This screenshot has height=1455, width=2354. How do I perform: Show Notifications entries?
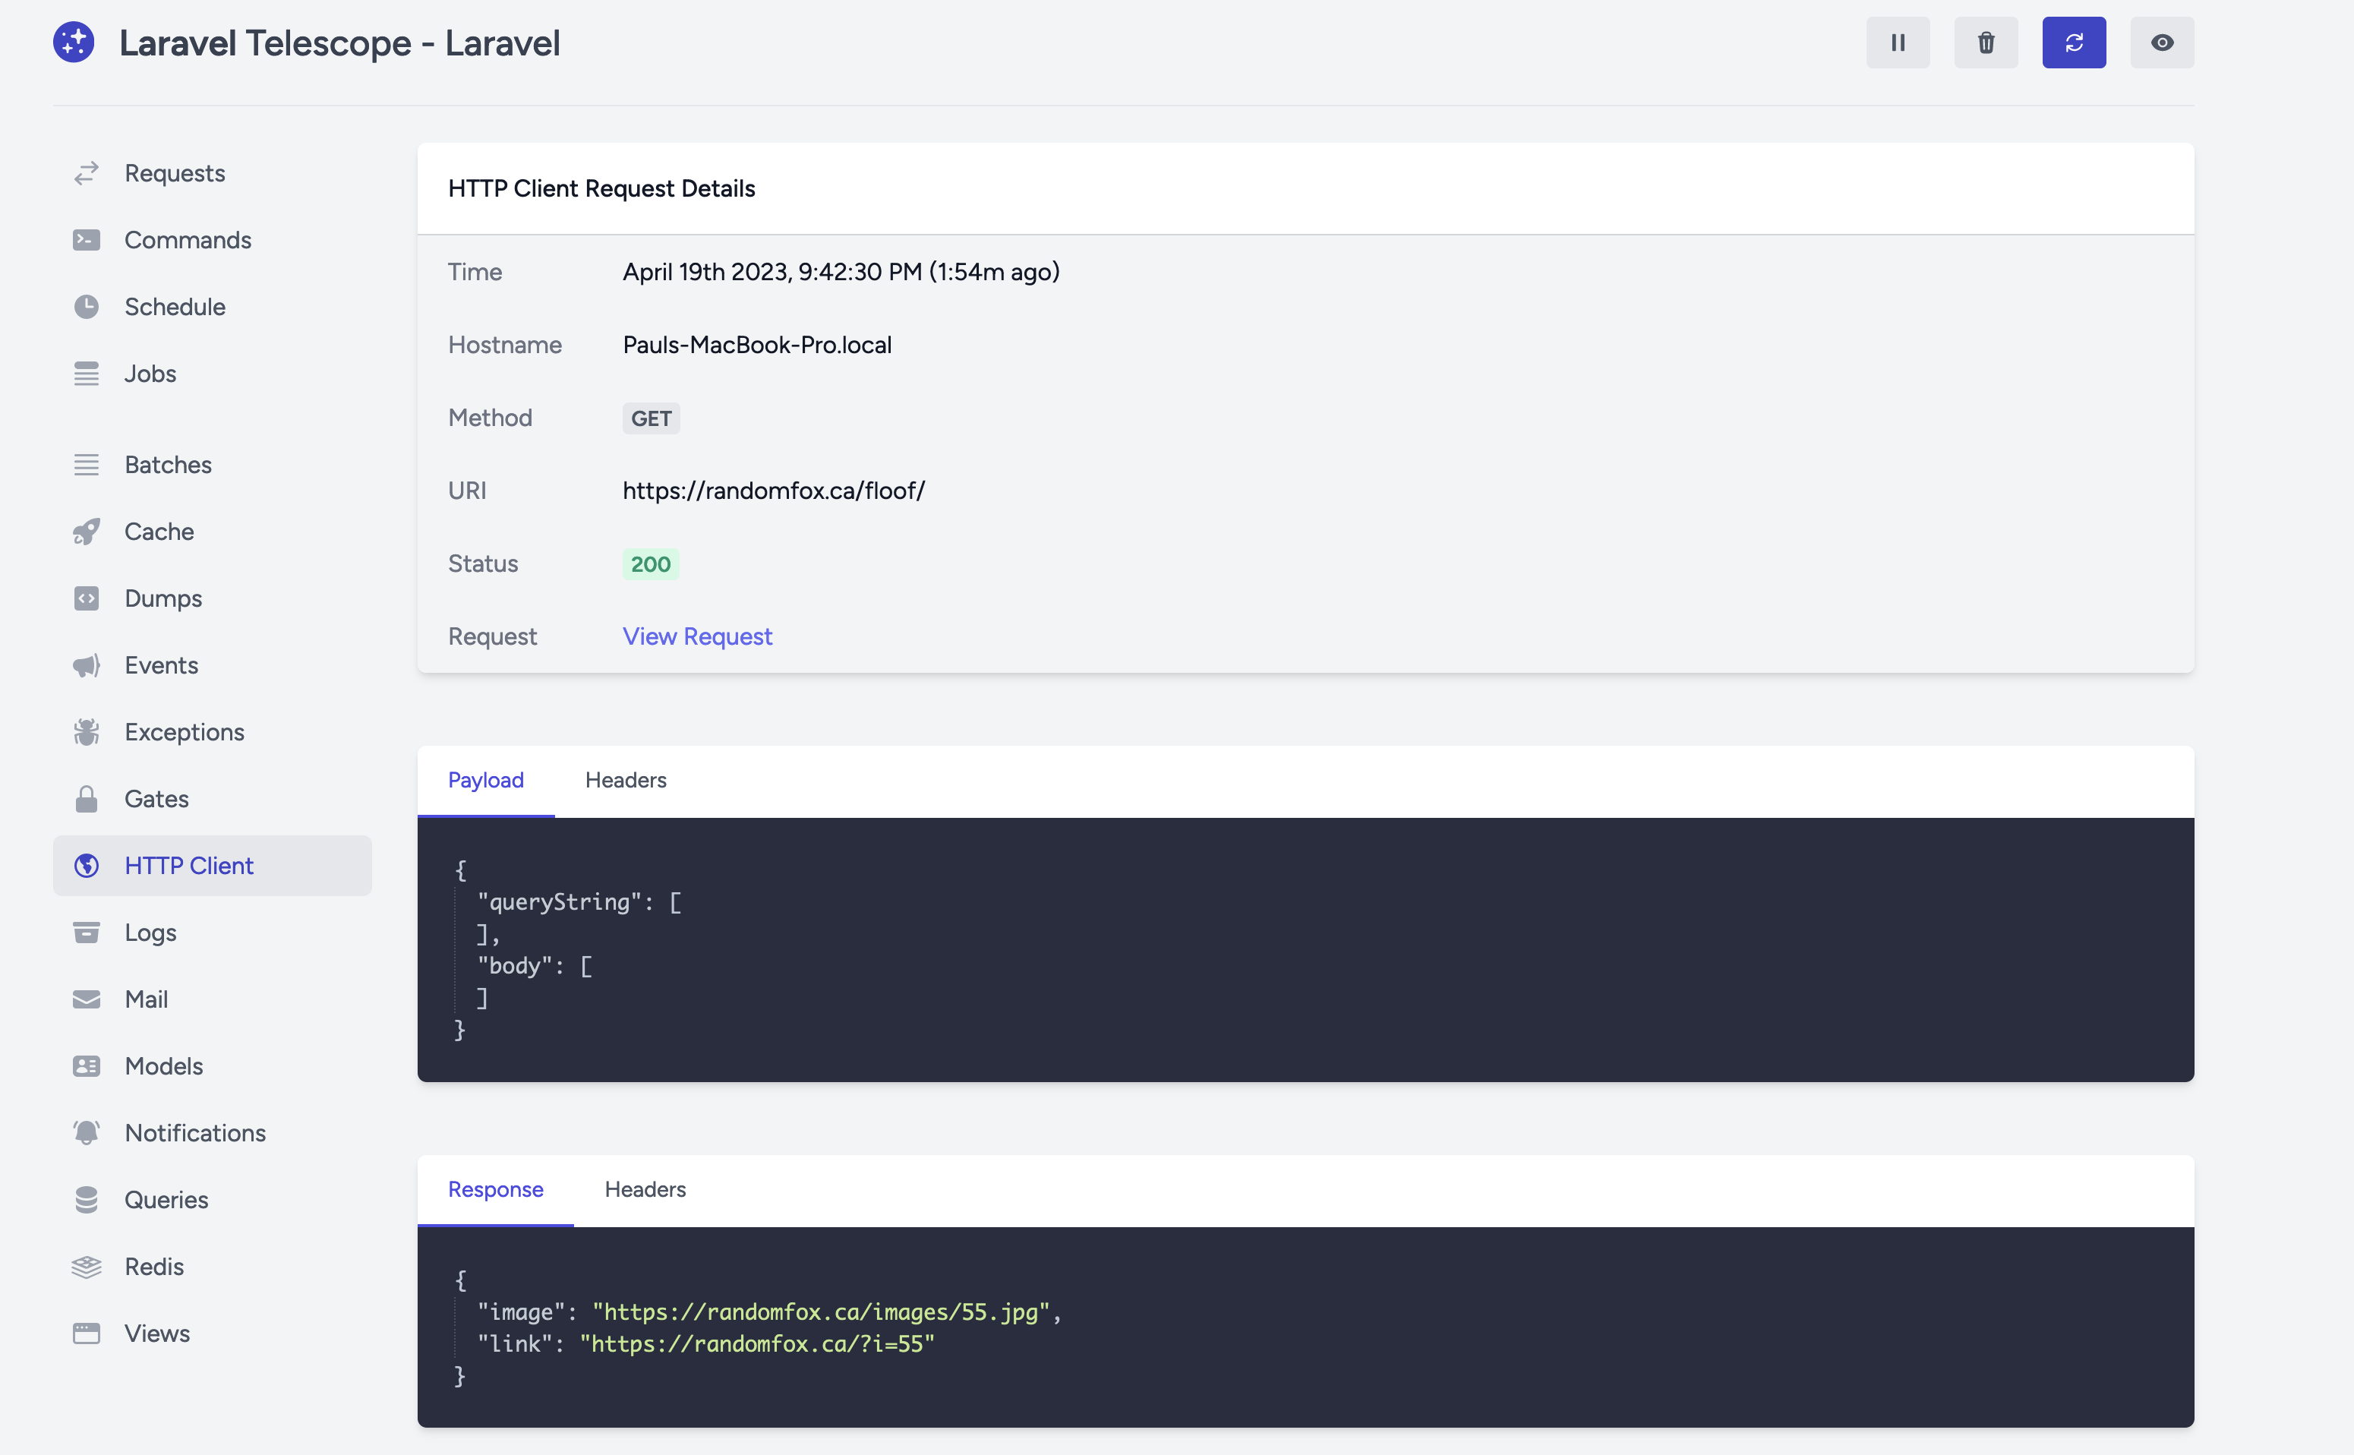(213, 1132)
